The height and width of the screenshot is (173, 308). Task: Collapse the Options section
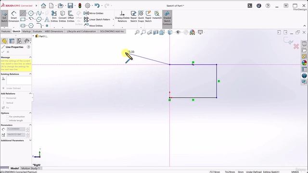tap(30, 113)
